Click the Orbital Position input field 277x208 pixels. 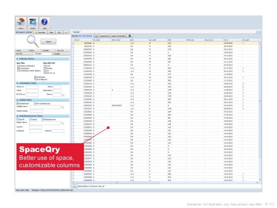pyautogui.click(x=36, y=111)
